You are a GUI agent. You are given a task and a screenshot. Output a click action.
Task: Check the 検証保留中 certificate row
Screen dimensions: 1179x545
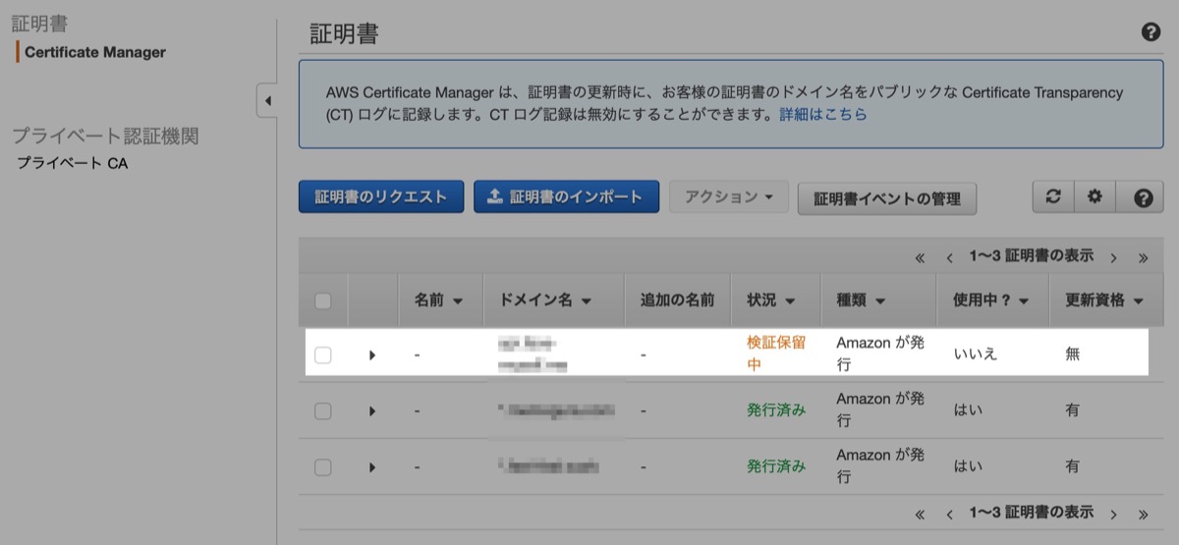click(x=323, y=354)
